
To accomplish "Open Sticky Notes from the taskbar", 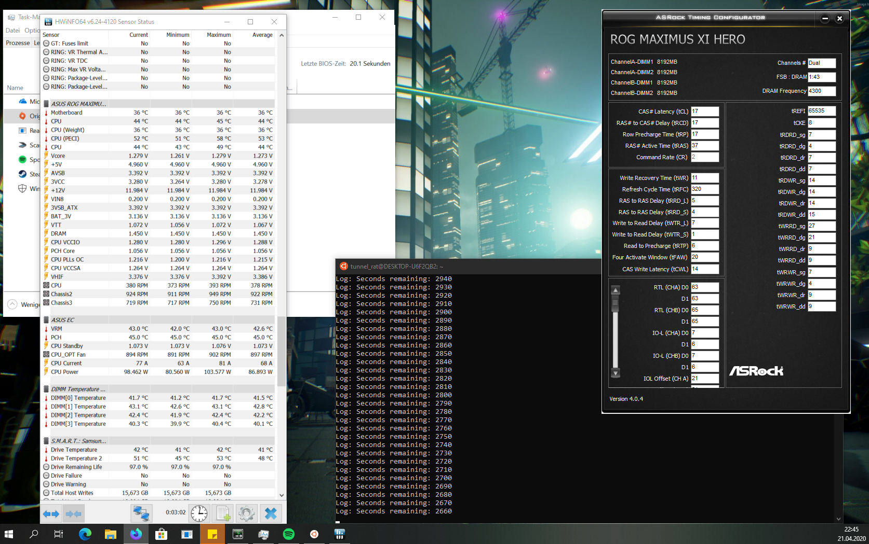I will pyautogui.click(x=212, y=534).
